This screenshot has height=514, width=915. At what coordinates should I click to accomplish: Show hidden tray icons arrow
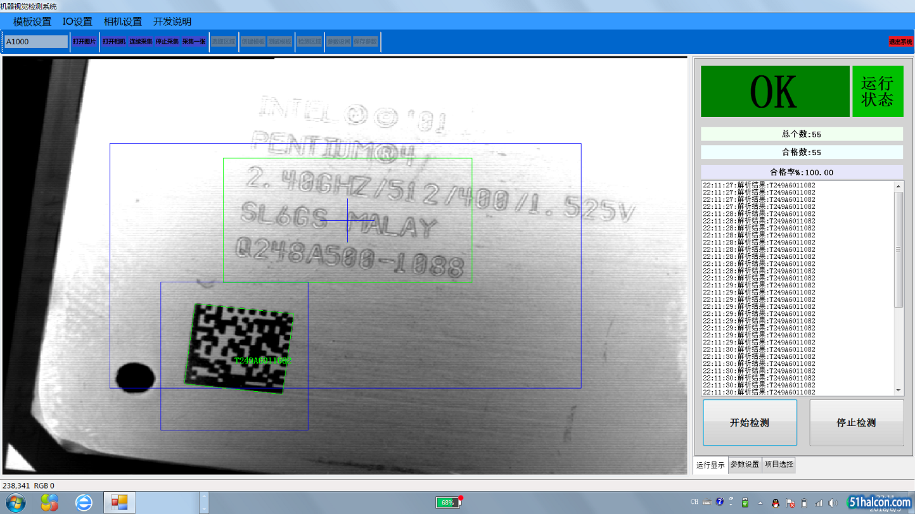click(760, 503)
